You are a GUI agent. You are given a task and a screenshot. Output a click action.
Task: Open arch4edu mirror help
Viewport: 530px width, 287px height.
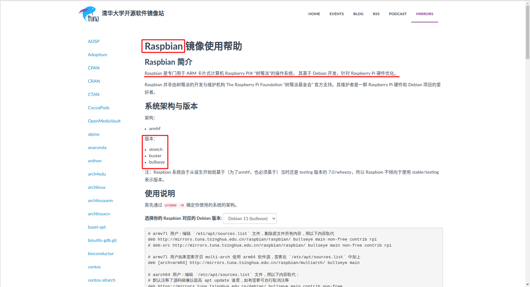coord(97,174)
